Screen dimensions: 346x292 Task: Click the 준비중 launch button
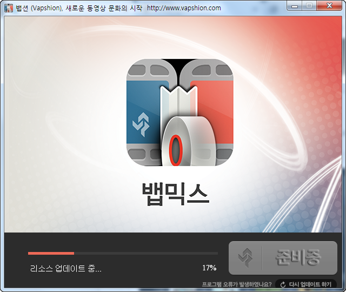[283, 258]
